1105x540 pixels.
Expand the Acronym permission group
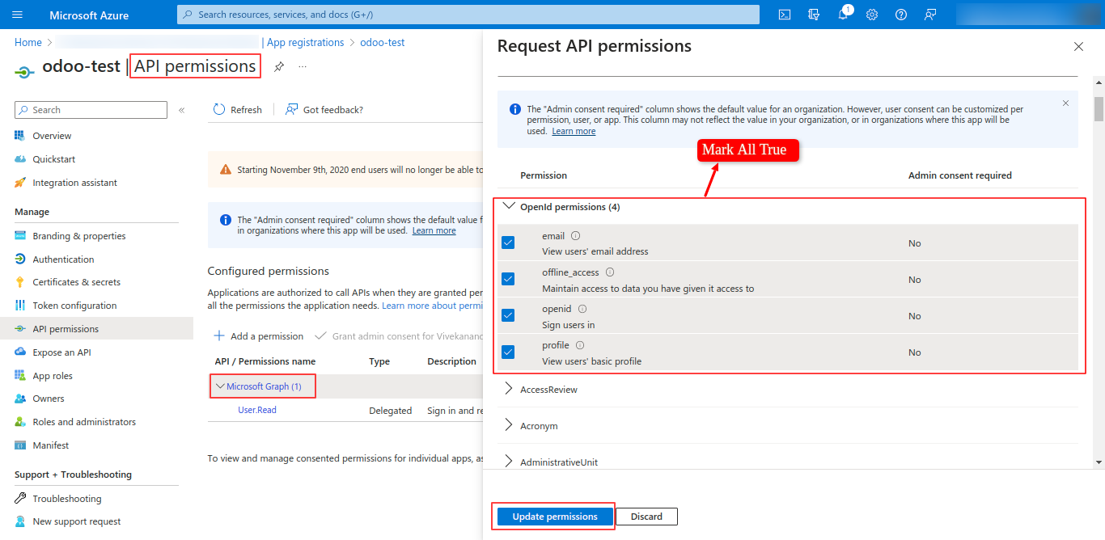[x=509, y=425]
